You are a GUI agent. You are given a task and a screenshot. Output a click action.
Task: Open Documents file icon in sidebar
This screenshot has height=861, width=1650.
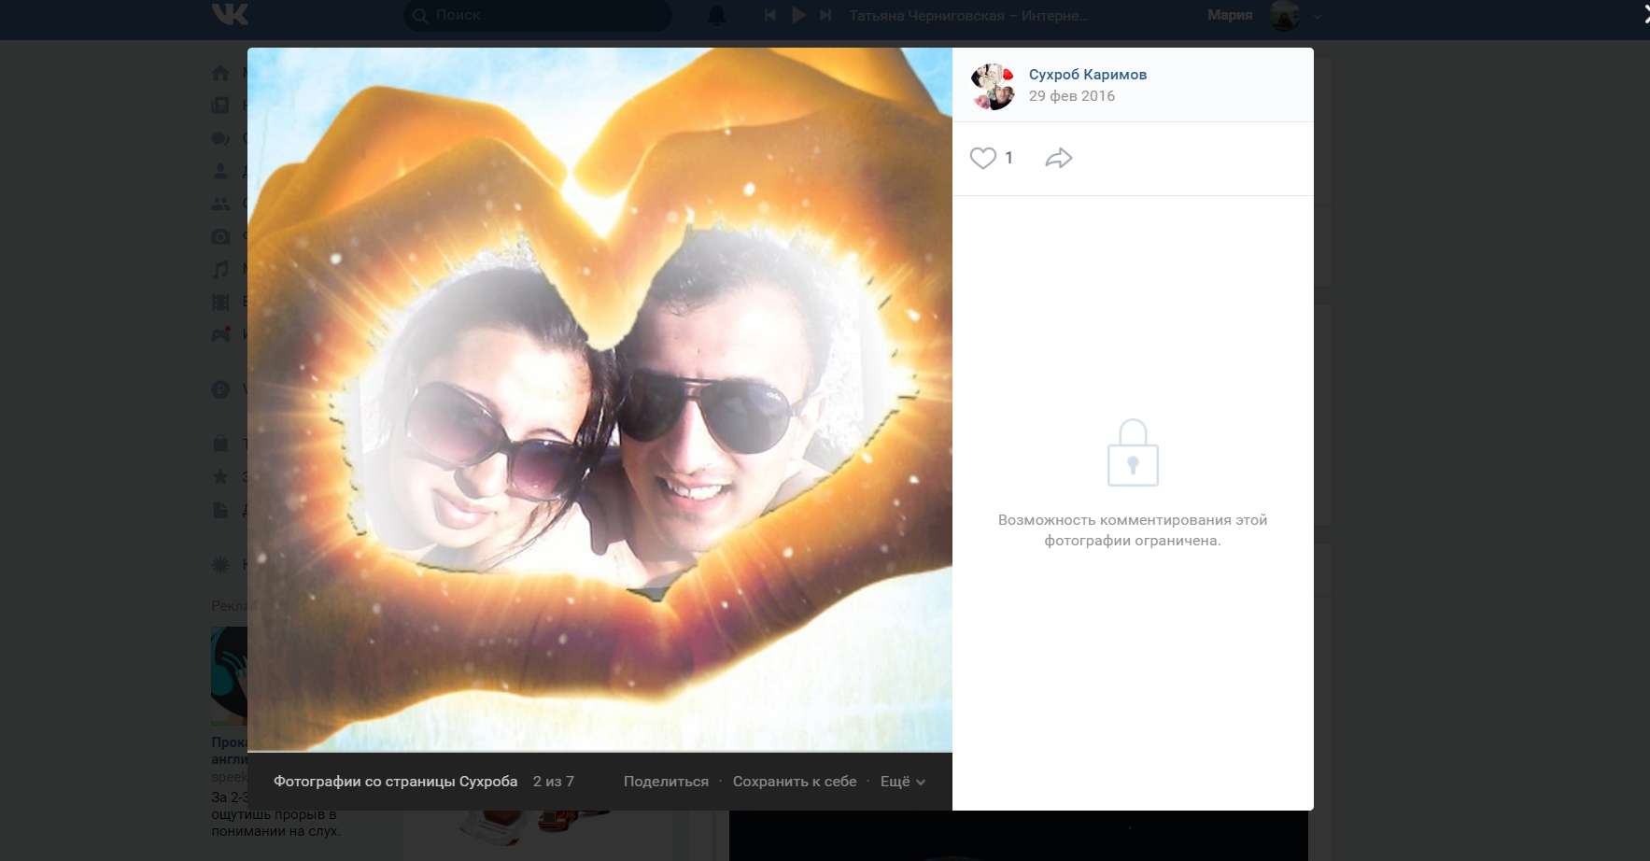point(220,509)
